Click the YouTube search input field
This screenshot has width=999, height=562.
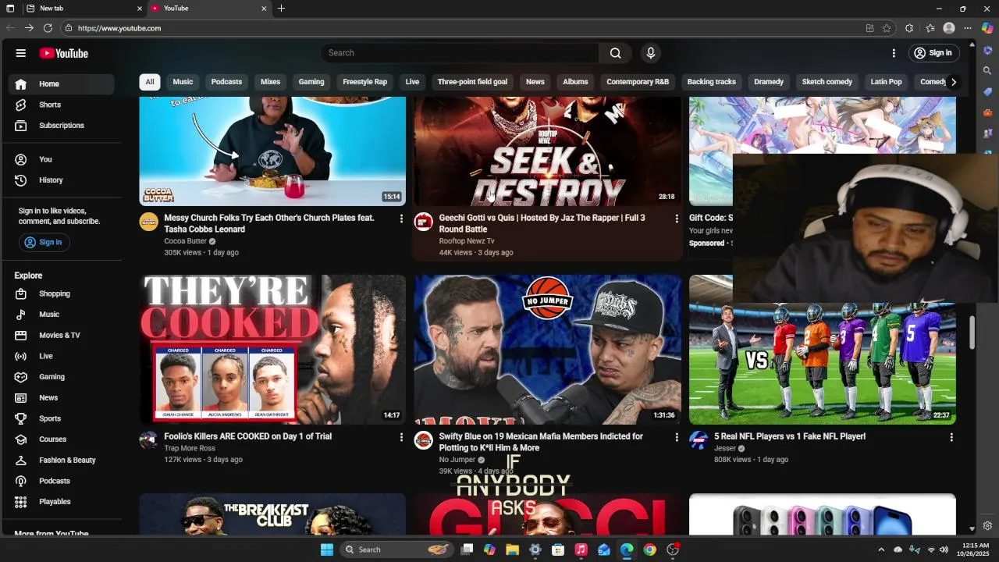tap(460, 53)
